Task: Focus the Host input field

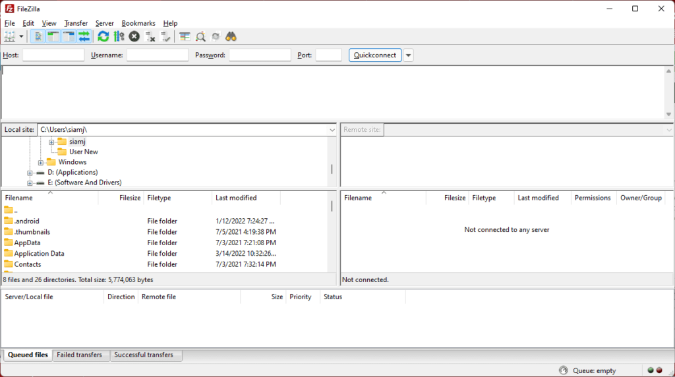Action: (53, 55)
